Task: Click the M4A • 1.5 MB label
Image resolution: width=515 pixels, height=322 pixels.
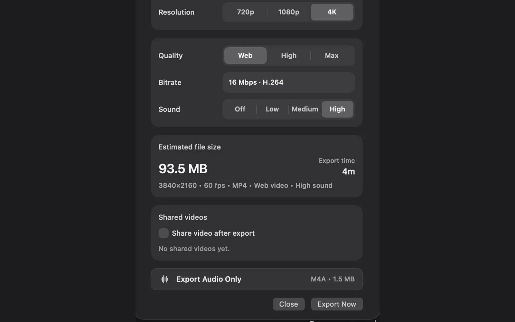Action: coord(333,279)
